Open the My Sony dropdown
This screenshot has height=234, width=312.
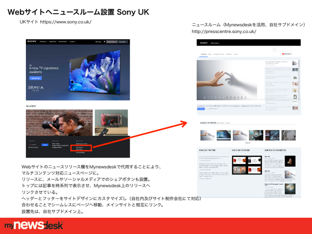(x=99, y=42)
